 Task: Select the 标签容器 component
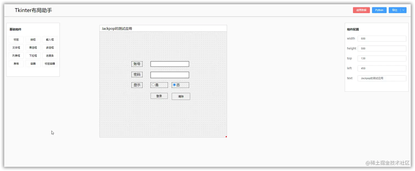pos(50,64)
